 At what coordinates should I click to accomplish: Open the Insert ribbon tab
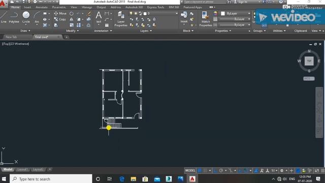[x=27, y=7]
